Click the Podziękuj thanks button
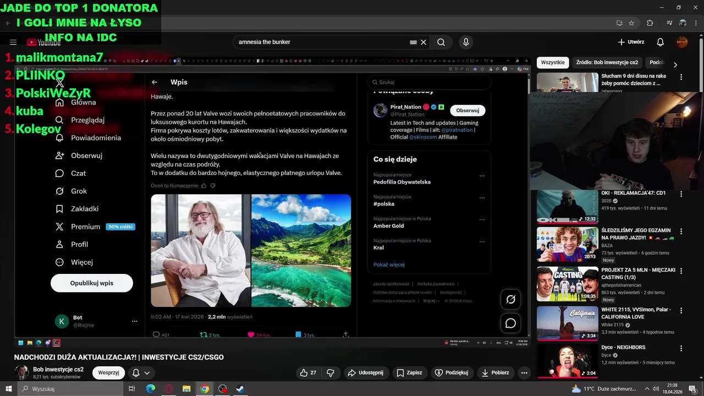The height and width of the screenshot is (396, 704). click(452, 372)
